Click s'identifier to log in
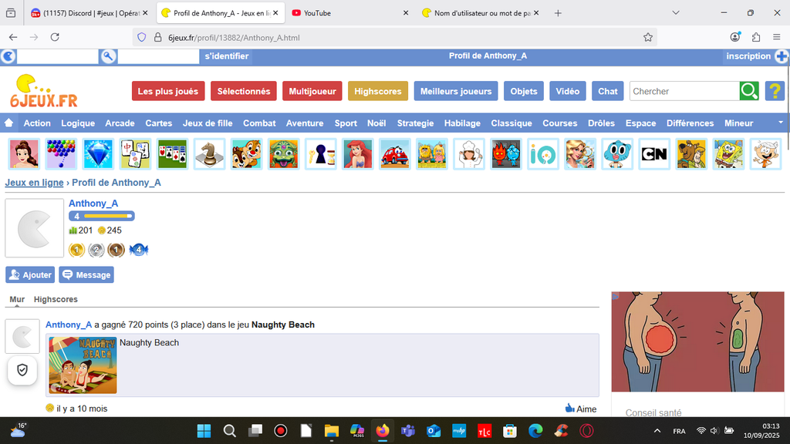The image size is (790, 444). pyautogui.click(x=227, y=56)
